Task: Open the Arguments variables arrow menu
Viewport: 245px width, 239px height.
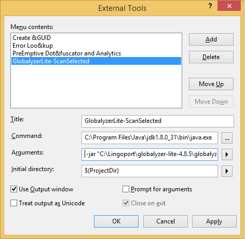Action: point(227,154)
